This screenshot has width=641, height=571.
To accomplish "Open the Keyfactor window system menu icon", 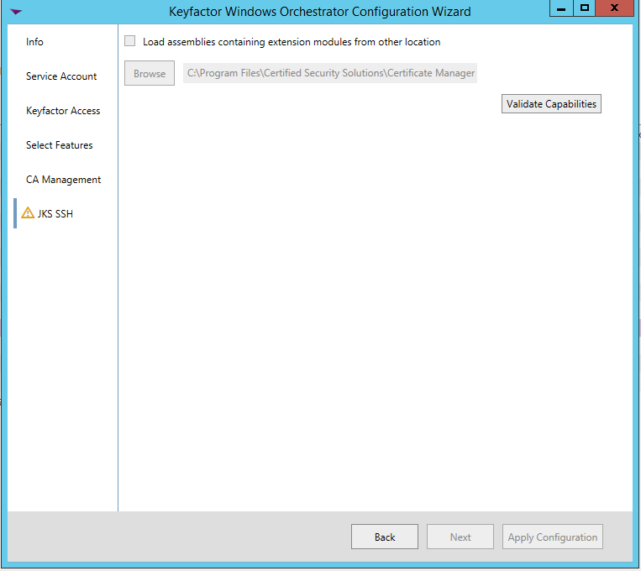I will [x=16, y=12].
